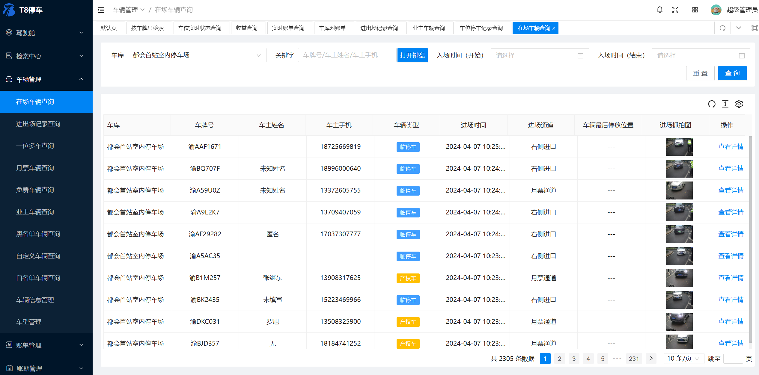This screenshot has height=375, width=759.
Task: Click the super admin avatar
Action: point(716,10)
